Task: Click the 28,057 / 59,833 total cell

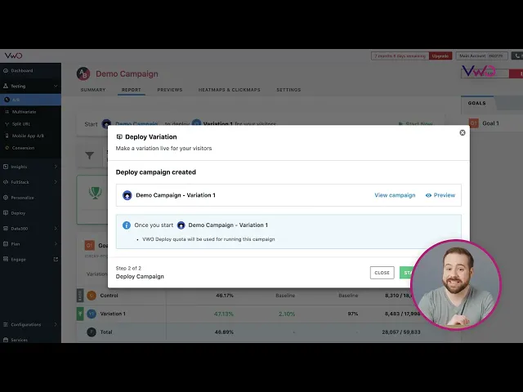Action: 401,332
